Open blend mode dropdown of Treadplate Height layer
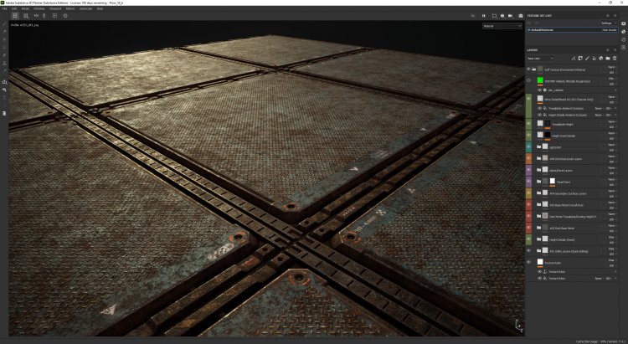 click(x=611, y=121)
